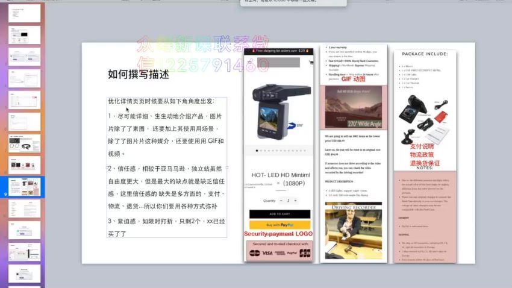The width and height of the screenshot is (512, 288).
Task: Click the quantity value 1 field
Action: click(x=289, y=201)
